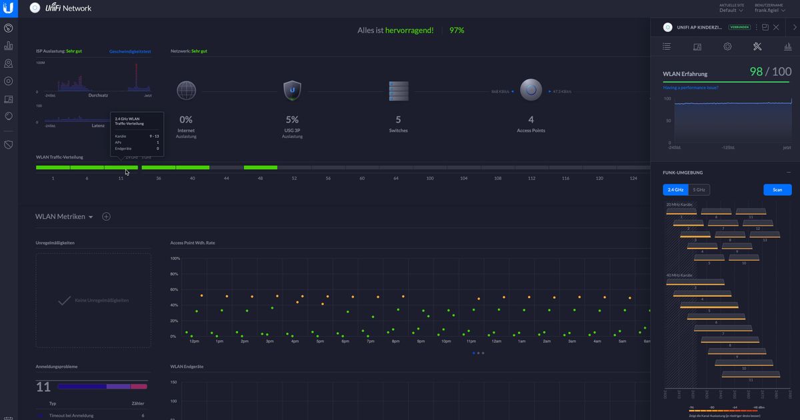800x420 pixels.
Task: Open the frank.figiel user dropdown
Action: pyautogui.click(x=770, y=10)
